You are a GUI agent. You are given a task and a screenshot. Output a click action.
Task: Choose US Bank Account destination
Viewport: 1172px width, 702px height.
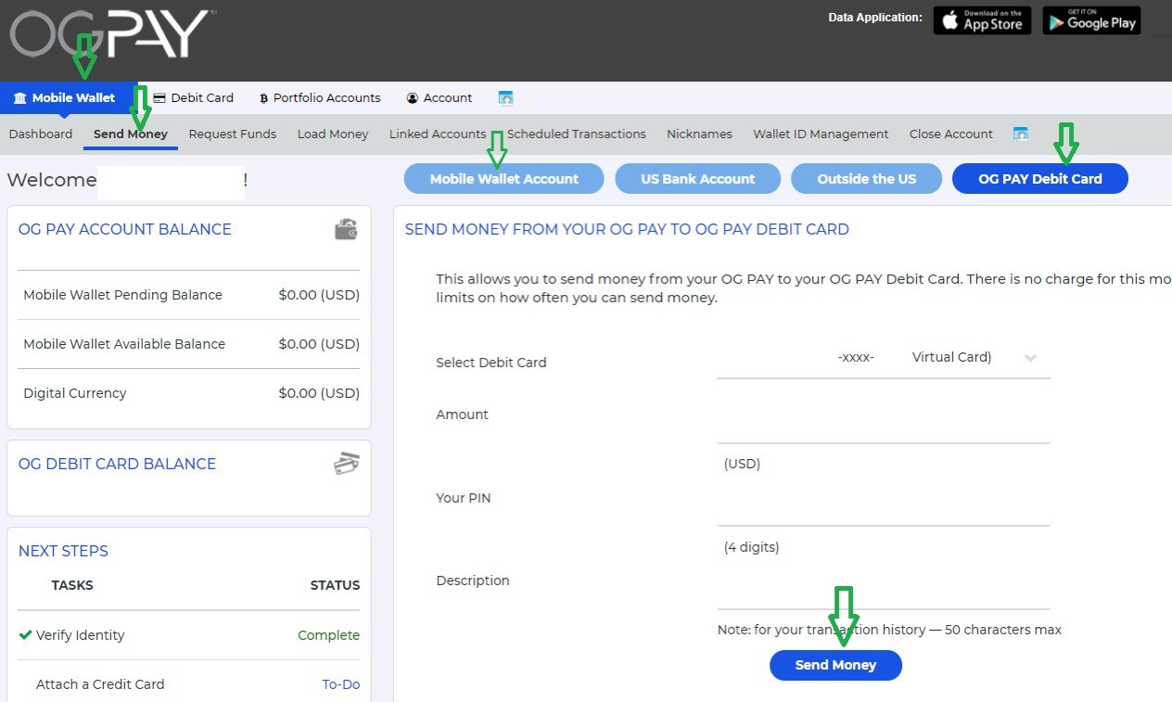(698, 179)
